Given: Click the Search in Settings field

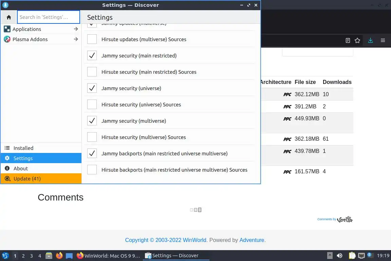Looking at the screenshot, I should click(x=49, y=17).
